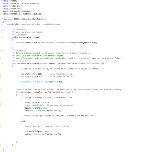Viewport: 145px width, 152px height.
Task: Click the "BASSHeadlinersIssue" string literal
Action: click(59, 92)
